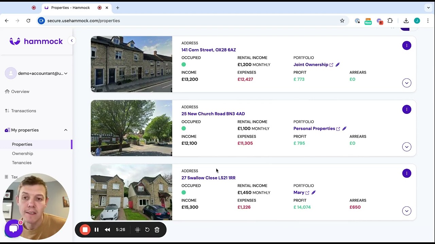
Task: Open the recording toolbar grid icon
Action: 137,230
